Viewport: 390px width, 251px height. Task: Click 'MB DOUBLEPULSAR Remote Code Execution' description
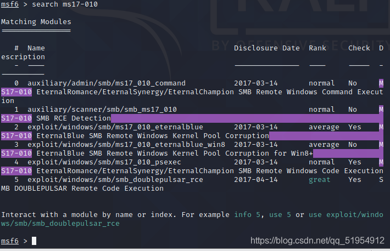[x=82, y=189]
